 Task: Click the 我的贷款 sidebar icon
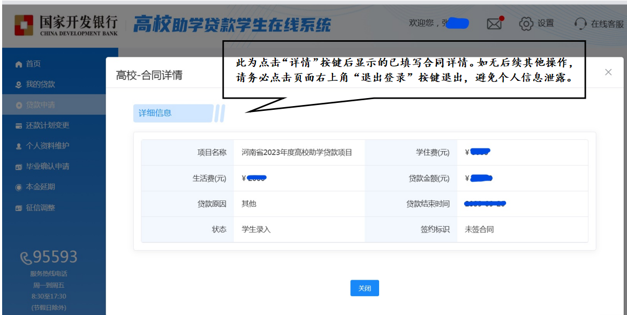(x=19, y=85)
